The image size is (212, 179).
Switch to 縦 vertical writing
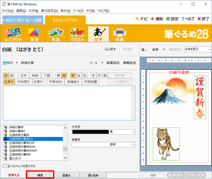tap(64, 76)
